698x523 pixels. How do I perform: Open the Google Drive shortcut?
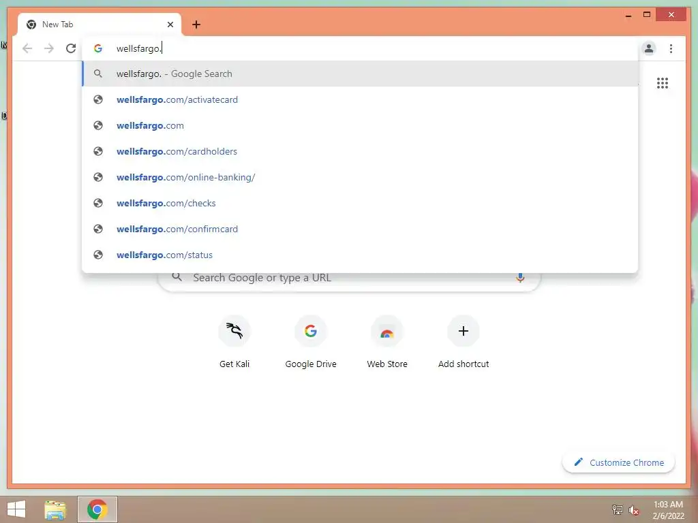[311, 343]
